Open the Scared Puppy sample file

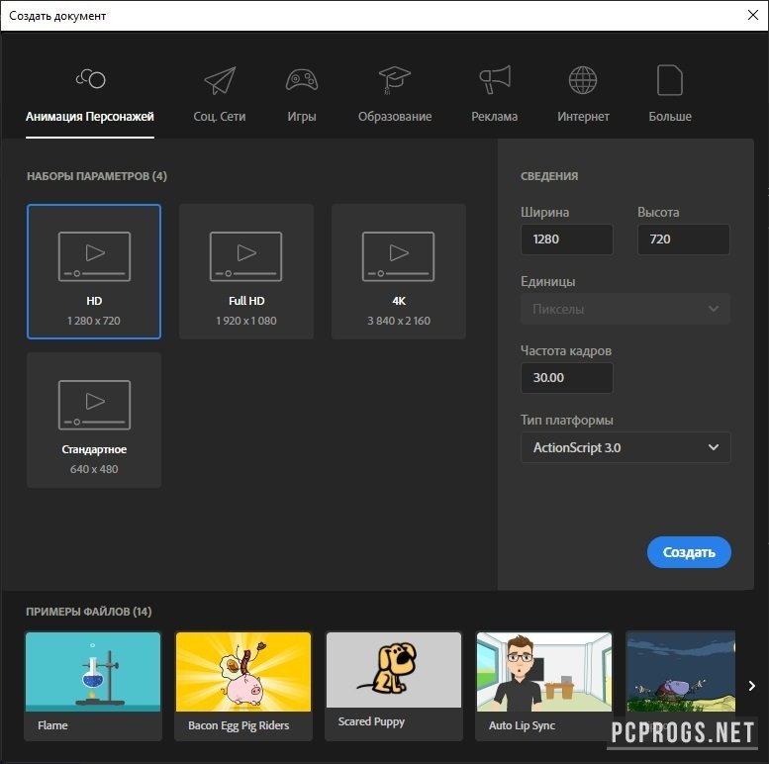coord(394,686)
